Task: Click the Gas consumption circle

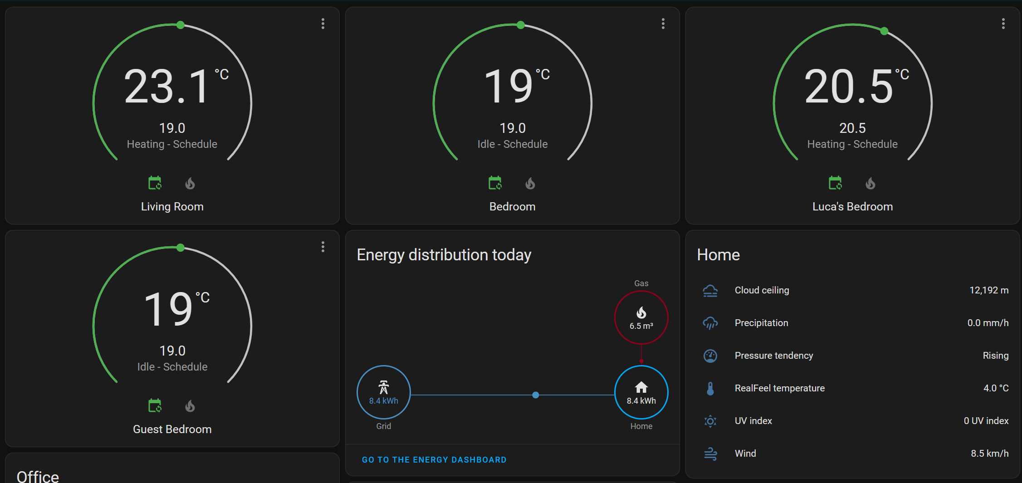Action: (x=641, y=317)
